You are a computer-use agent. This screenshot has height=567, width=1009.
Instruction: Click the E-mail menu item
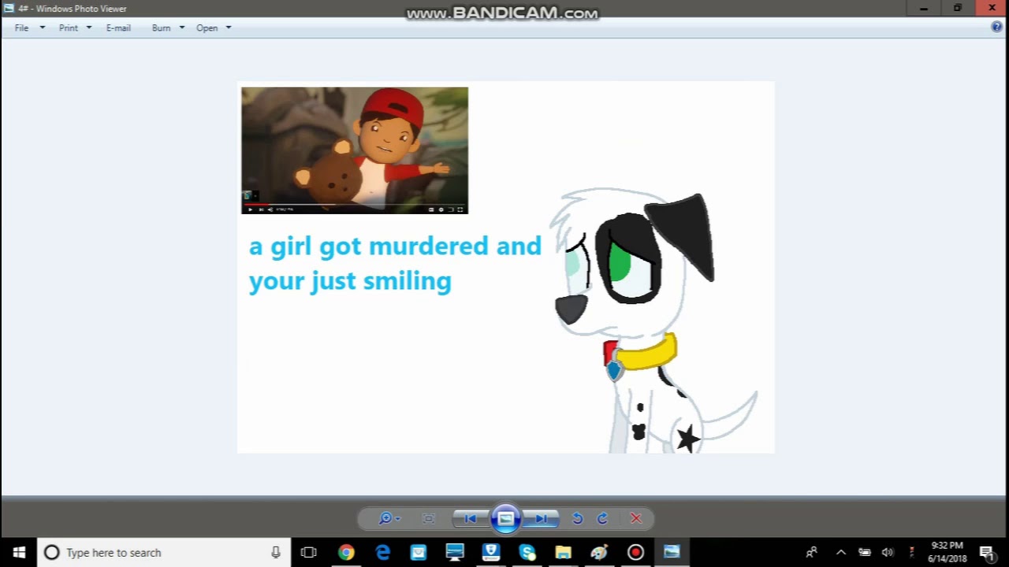click(x=118, y=28)
